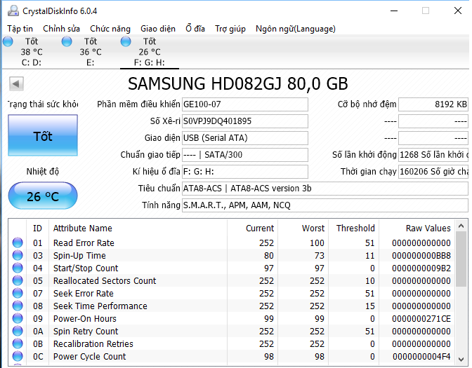Viewport: 472px width, 368px height.
Task: Open the Ổ đĩa menu
Action: (x=195, y=29)
